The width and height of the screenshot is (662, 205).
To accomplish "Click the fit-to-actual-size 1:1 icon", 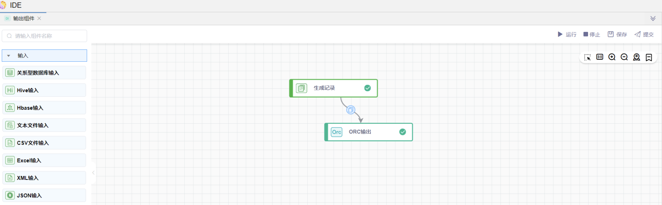I will click(600, 57).
